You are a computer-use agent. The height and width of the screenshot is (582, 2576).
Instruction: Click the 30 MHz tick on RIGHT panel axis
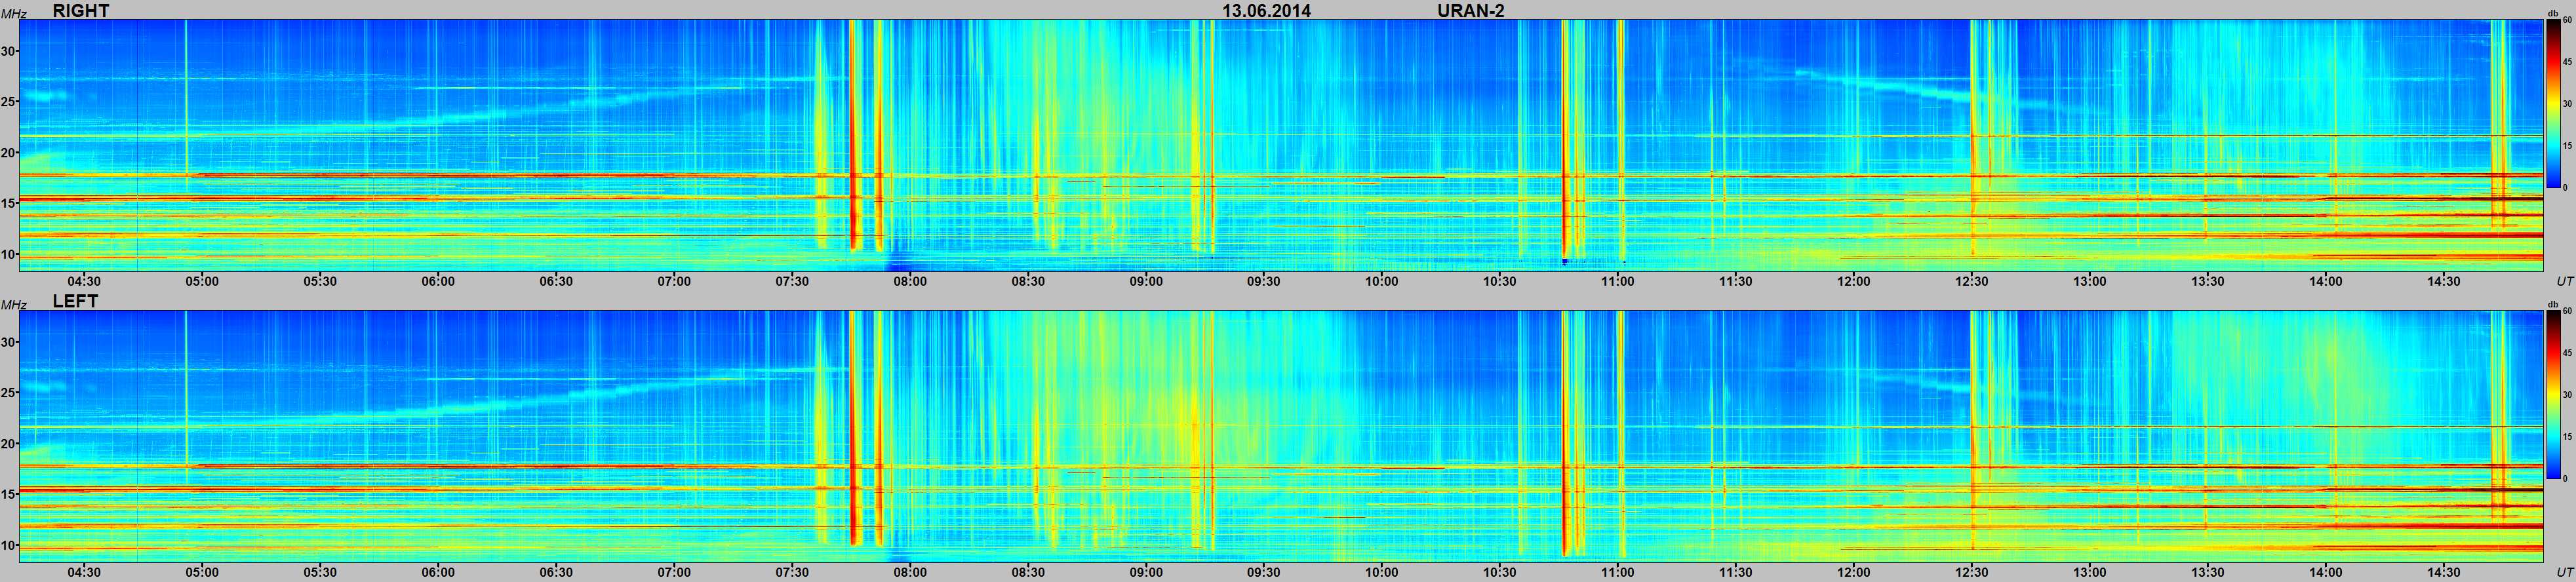coord(8,51)
